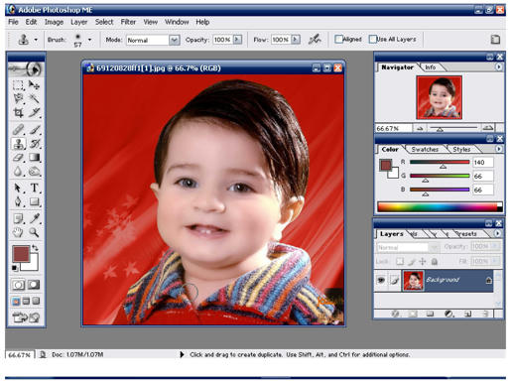
Task: Select the Type tool
Action: click(35, 188)
